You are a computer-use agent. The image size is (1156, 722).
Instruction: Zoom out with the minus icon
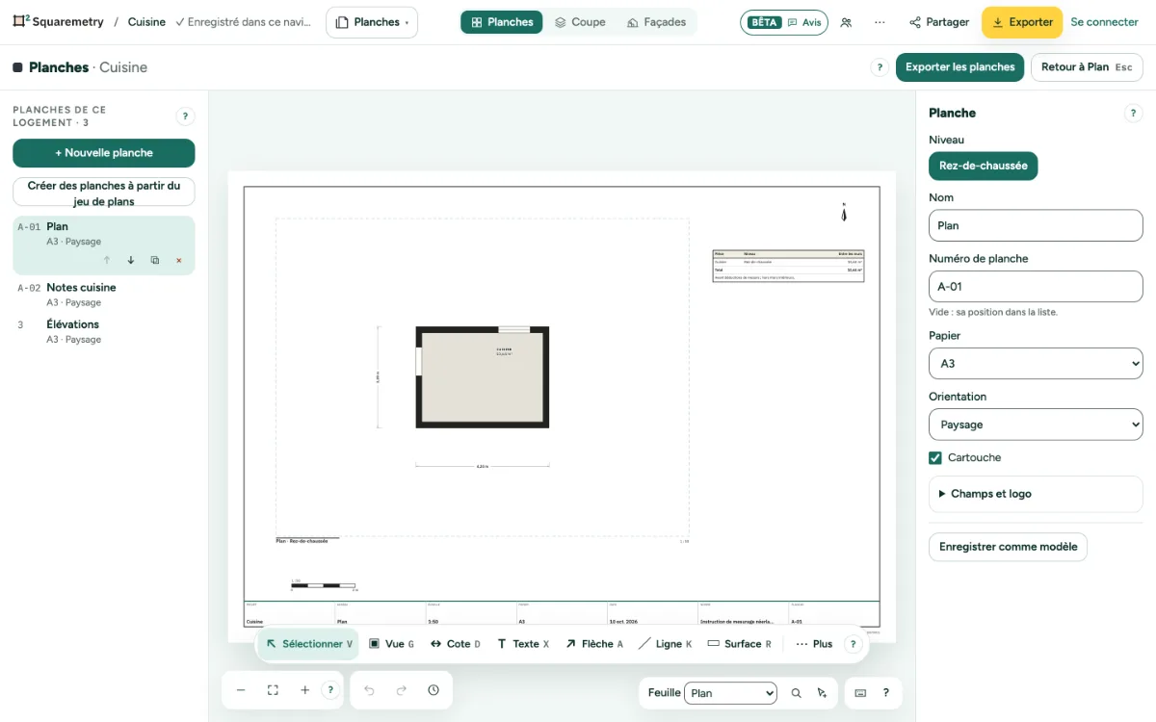click(241, 690)
